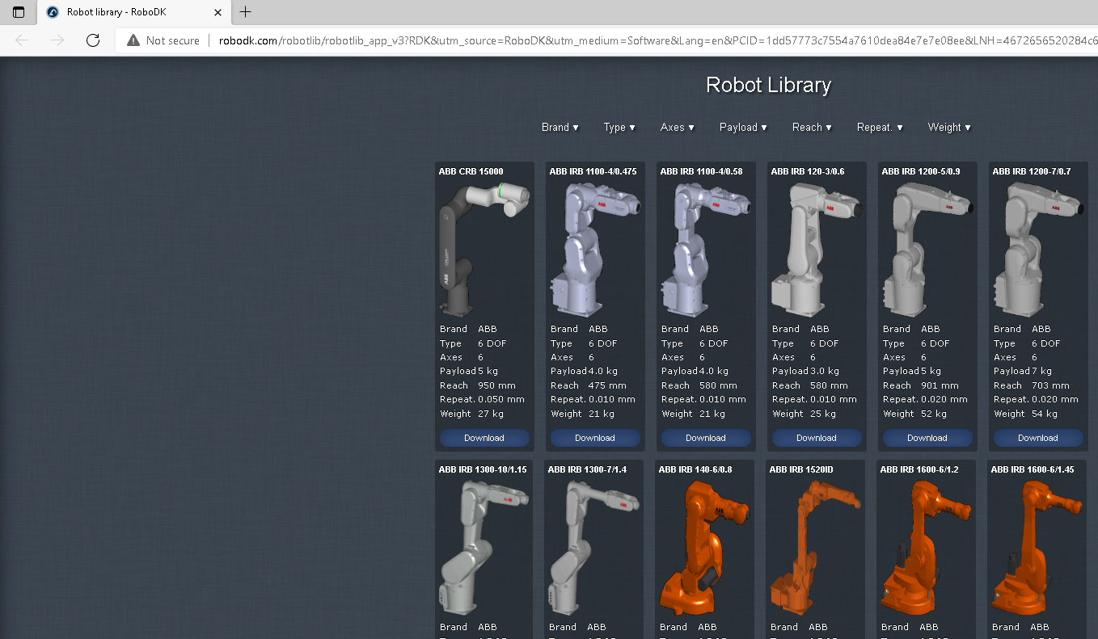Click the ABB IRB 1200-7/0.7 title
1098x639 pixels.
[1032, 171]
